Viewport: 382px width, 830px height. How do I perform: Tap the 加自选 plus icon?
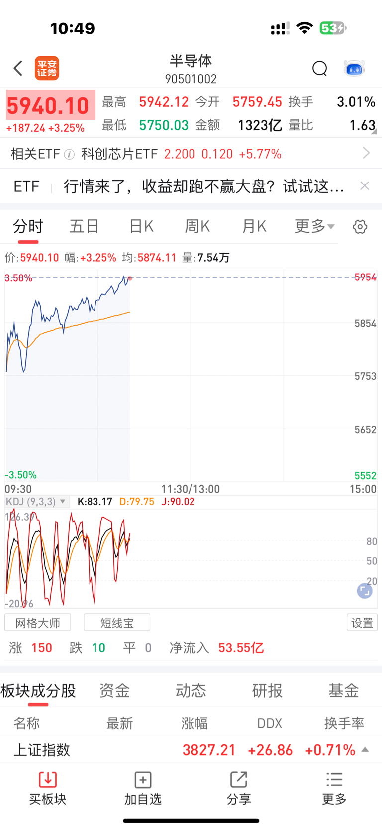[143, 779]
